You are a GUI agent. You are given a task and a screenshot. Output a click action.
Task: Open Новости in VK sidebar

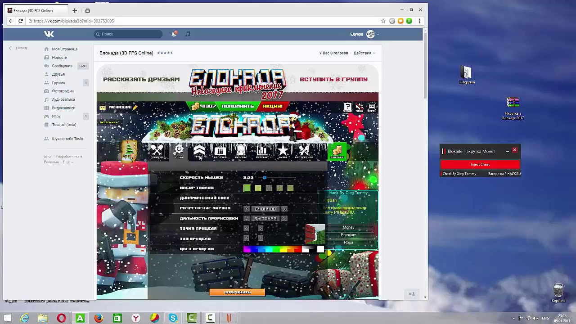click(59, 58)
